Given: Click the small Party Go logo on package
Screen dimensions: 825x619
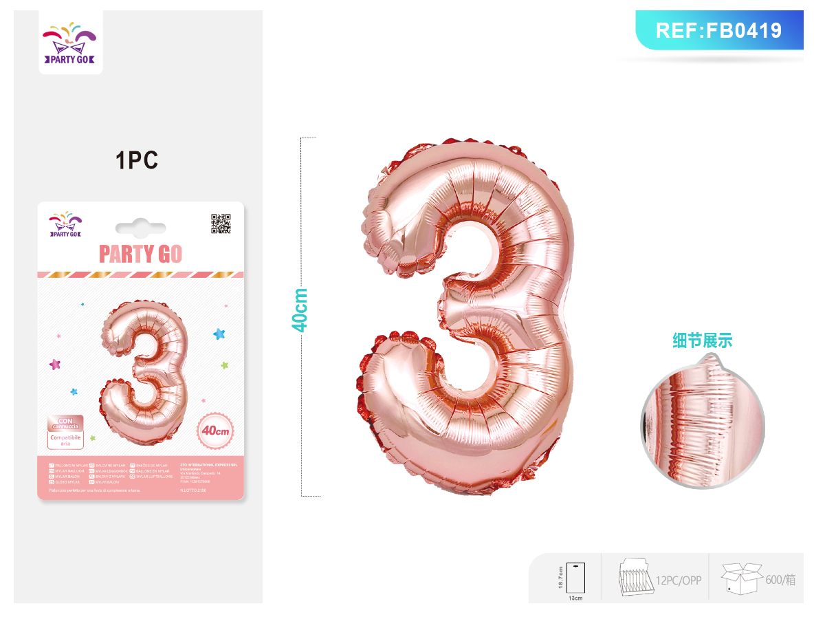Looking at the screenshot, I should point(66,225).
